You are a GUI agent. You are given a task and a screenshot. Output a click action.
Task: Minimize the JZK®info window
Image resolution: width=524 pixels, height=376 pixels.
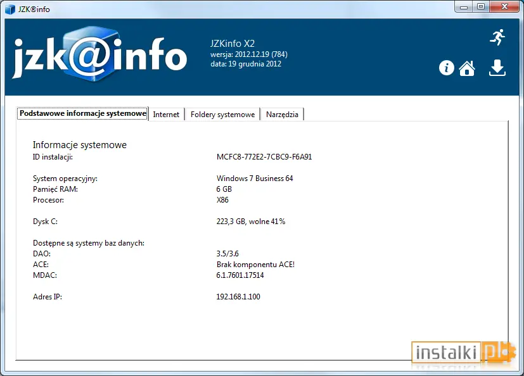click(464, 7)
